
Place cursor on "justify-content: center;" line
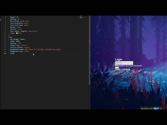pos(20,47)
